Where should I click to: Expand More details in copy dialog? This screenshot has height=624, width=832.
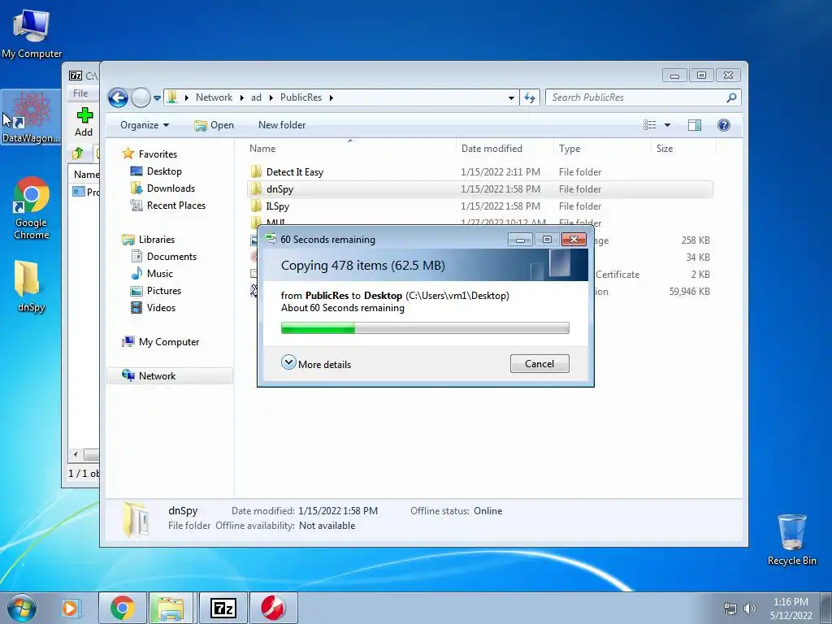316,363
